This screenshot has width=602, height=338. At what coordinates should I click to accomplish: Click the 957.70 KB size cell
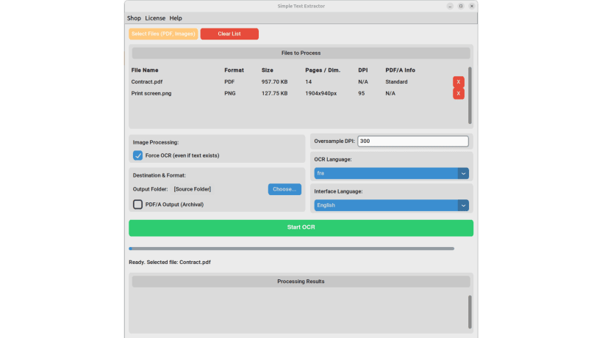pos(274,81)
